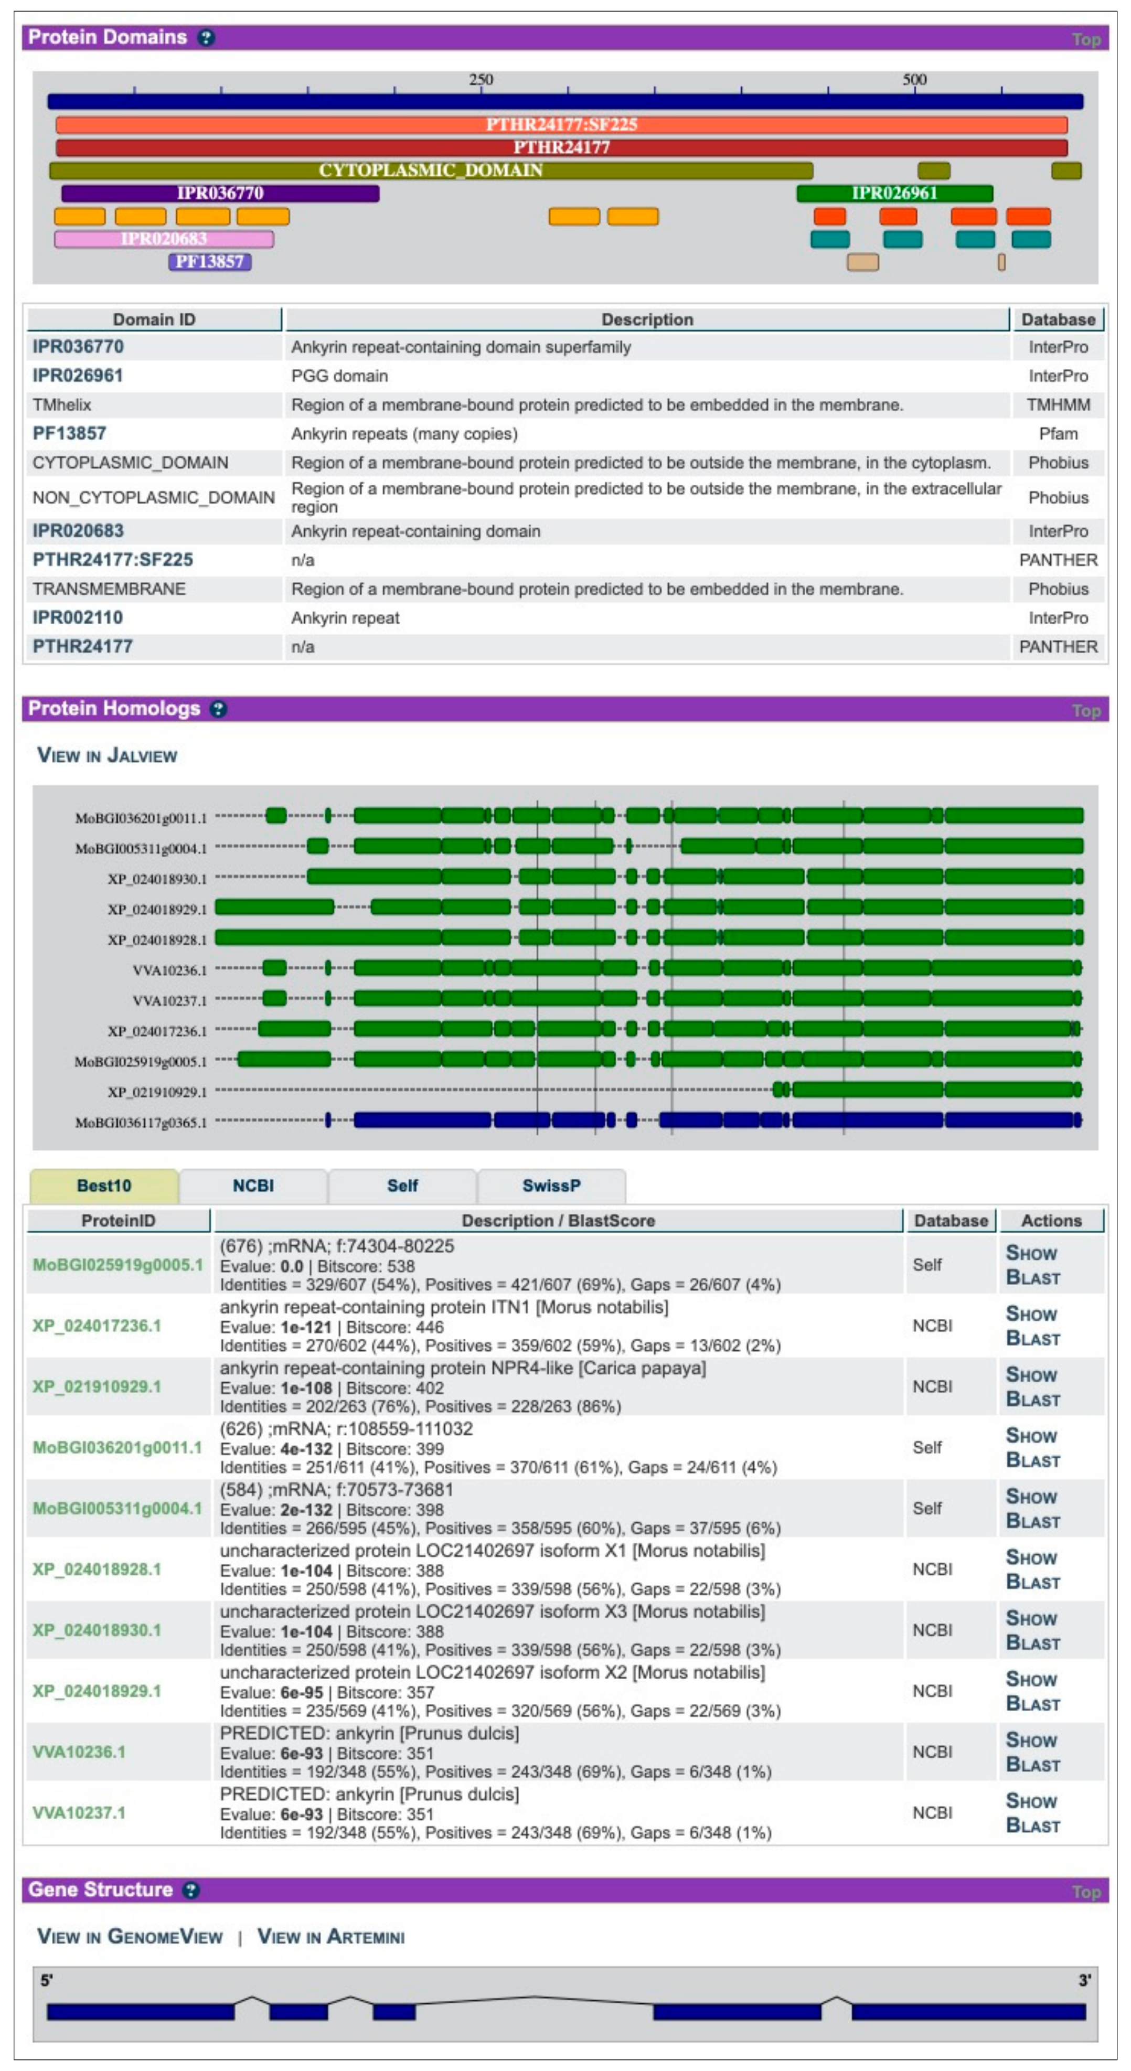Click help icon beside Gene Structure heading
The height and width of the screenshot is (2071, 1131).
(190, 1889)
